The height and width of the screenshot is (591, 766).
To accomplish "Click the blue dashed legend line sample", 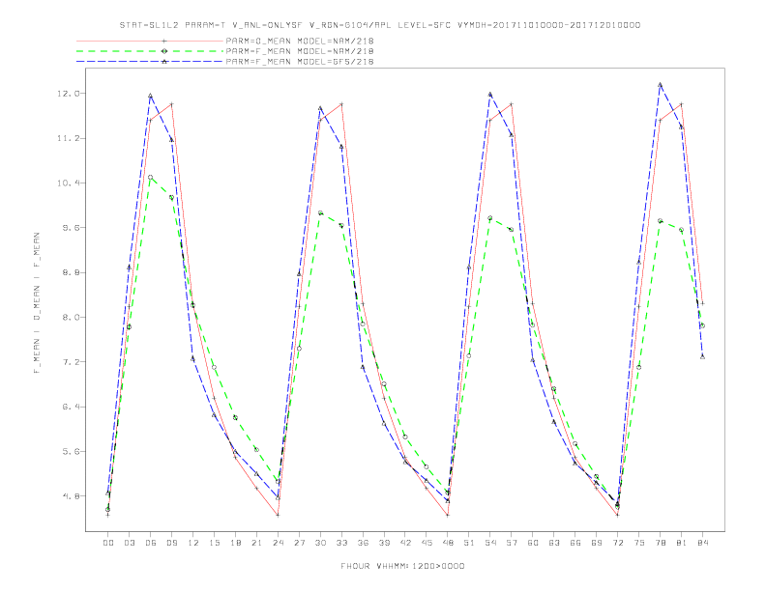I will point(150,62).
